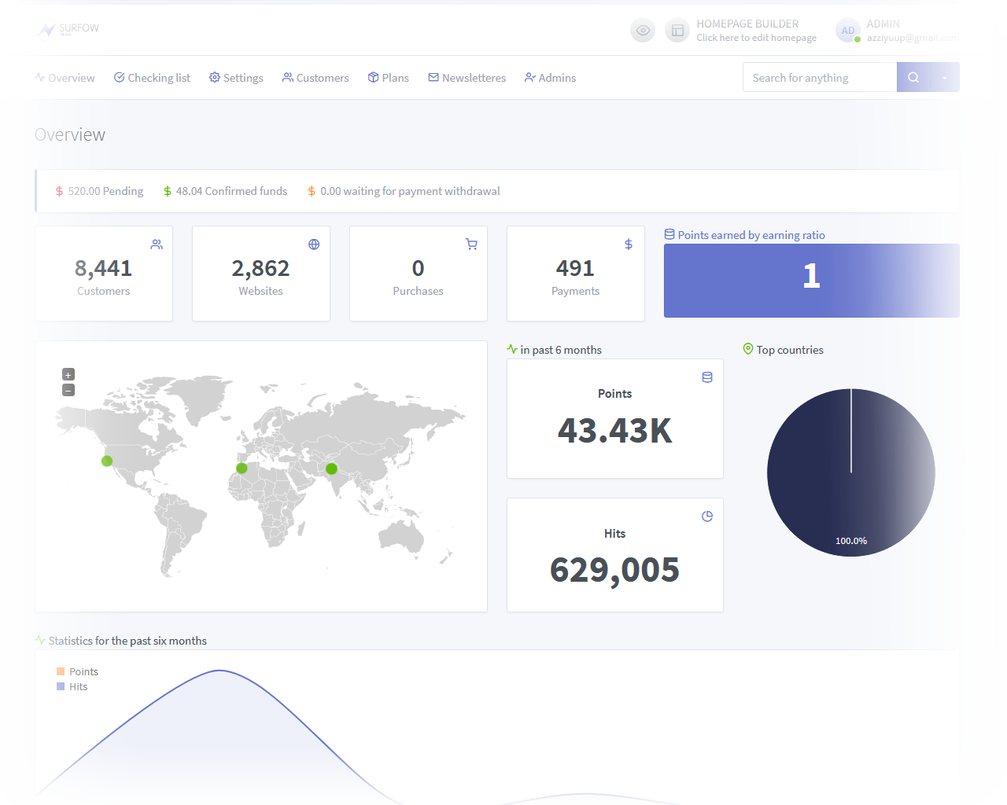Screen dimensions: 1007x805
Task: Go to the Checking list tab
Action: 152,78
